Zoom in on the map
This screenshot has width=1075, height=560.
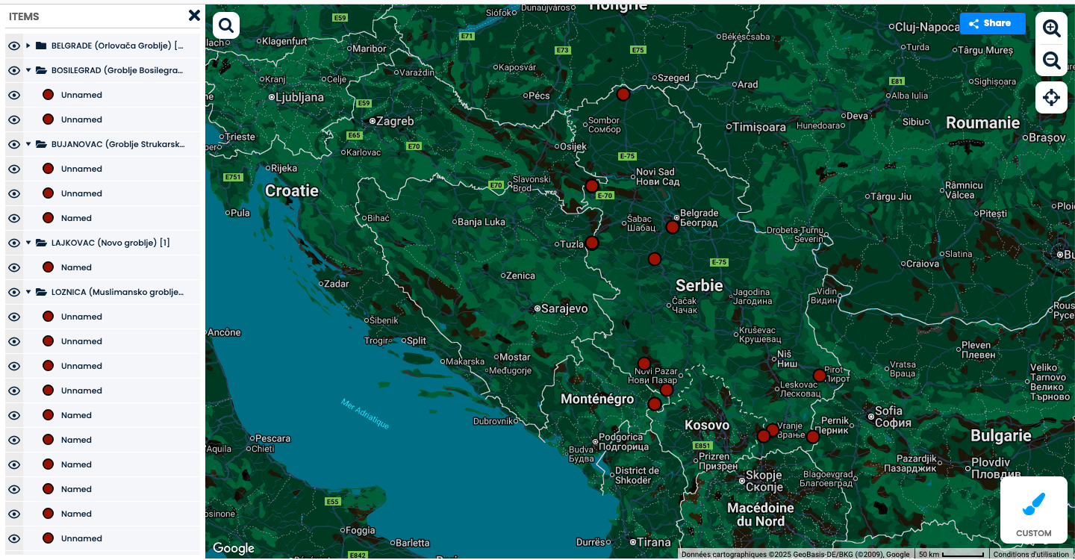[x=1051, y=28]
